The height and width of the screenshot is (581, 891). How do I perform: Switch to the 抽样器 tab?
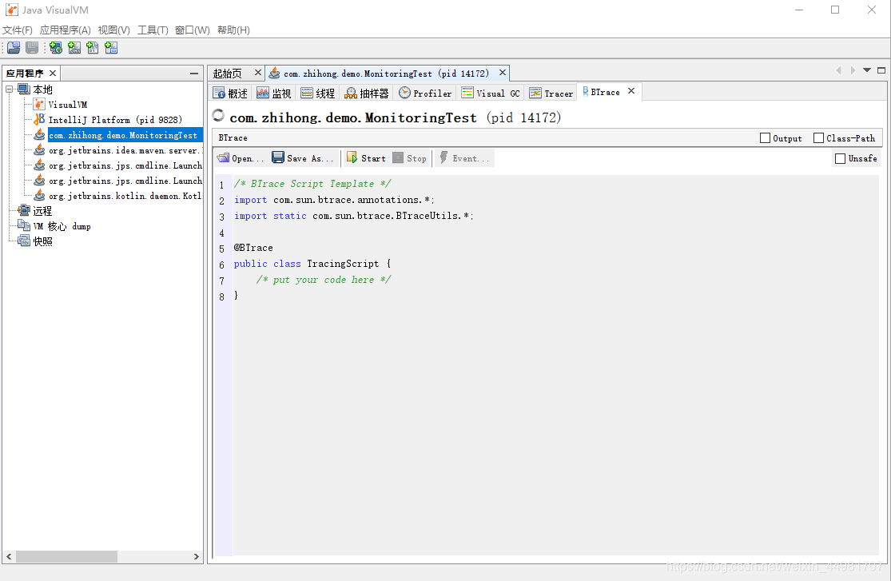[367, 94]
